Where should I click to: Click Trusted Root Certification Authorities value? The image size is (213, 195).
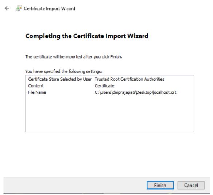[x=129, y=79]
